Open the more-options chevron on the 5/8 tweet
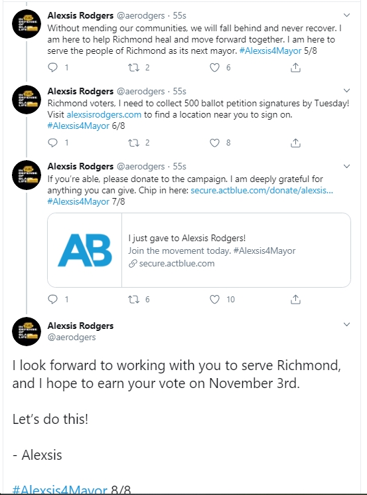 (x=346, y=15)
